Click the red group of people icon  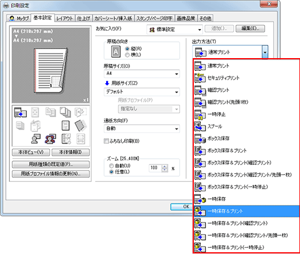(50, 139)
